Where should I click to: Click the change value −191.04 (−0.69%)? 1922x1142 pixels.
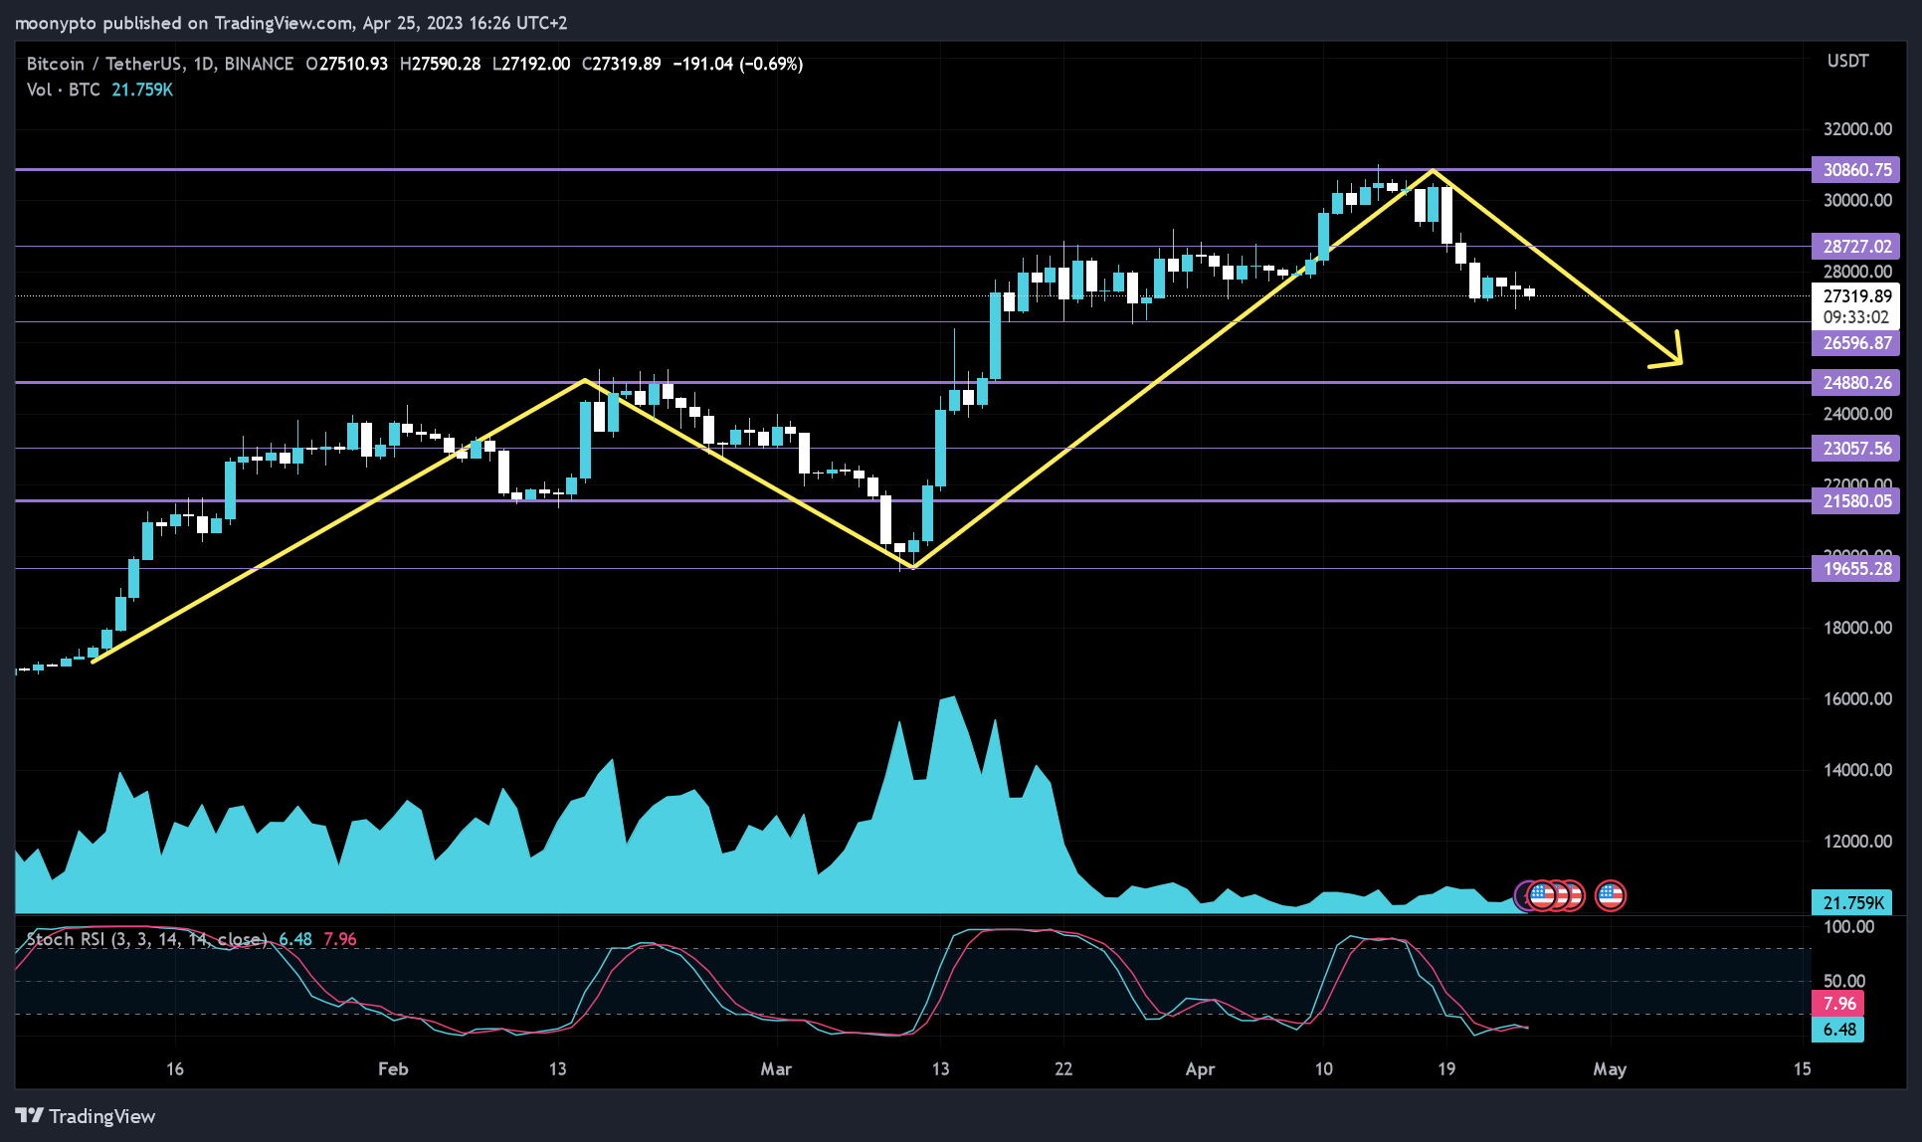point(738,64)
